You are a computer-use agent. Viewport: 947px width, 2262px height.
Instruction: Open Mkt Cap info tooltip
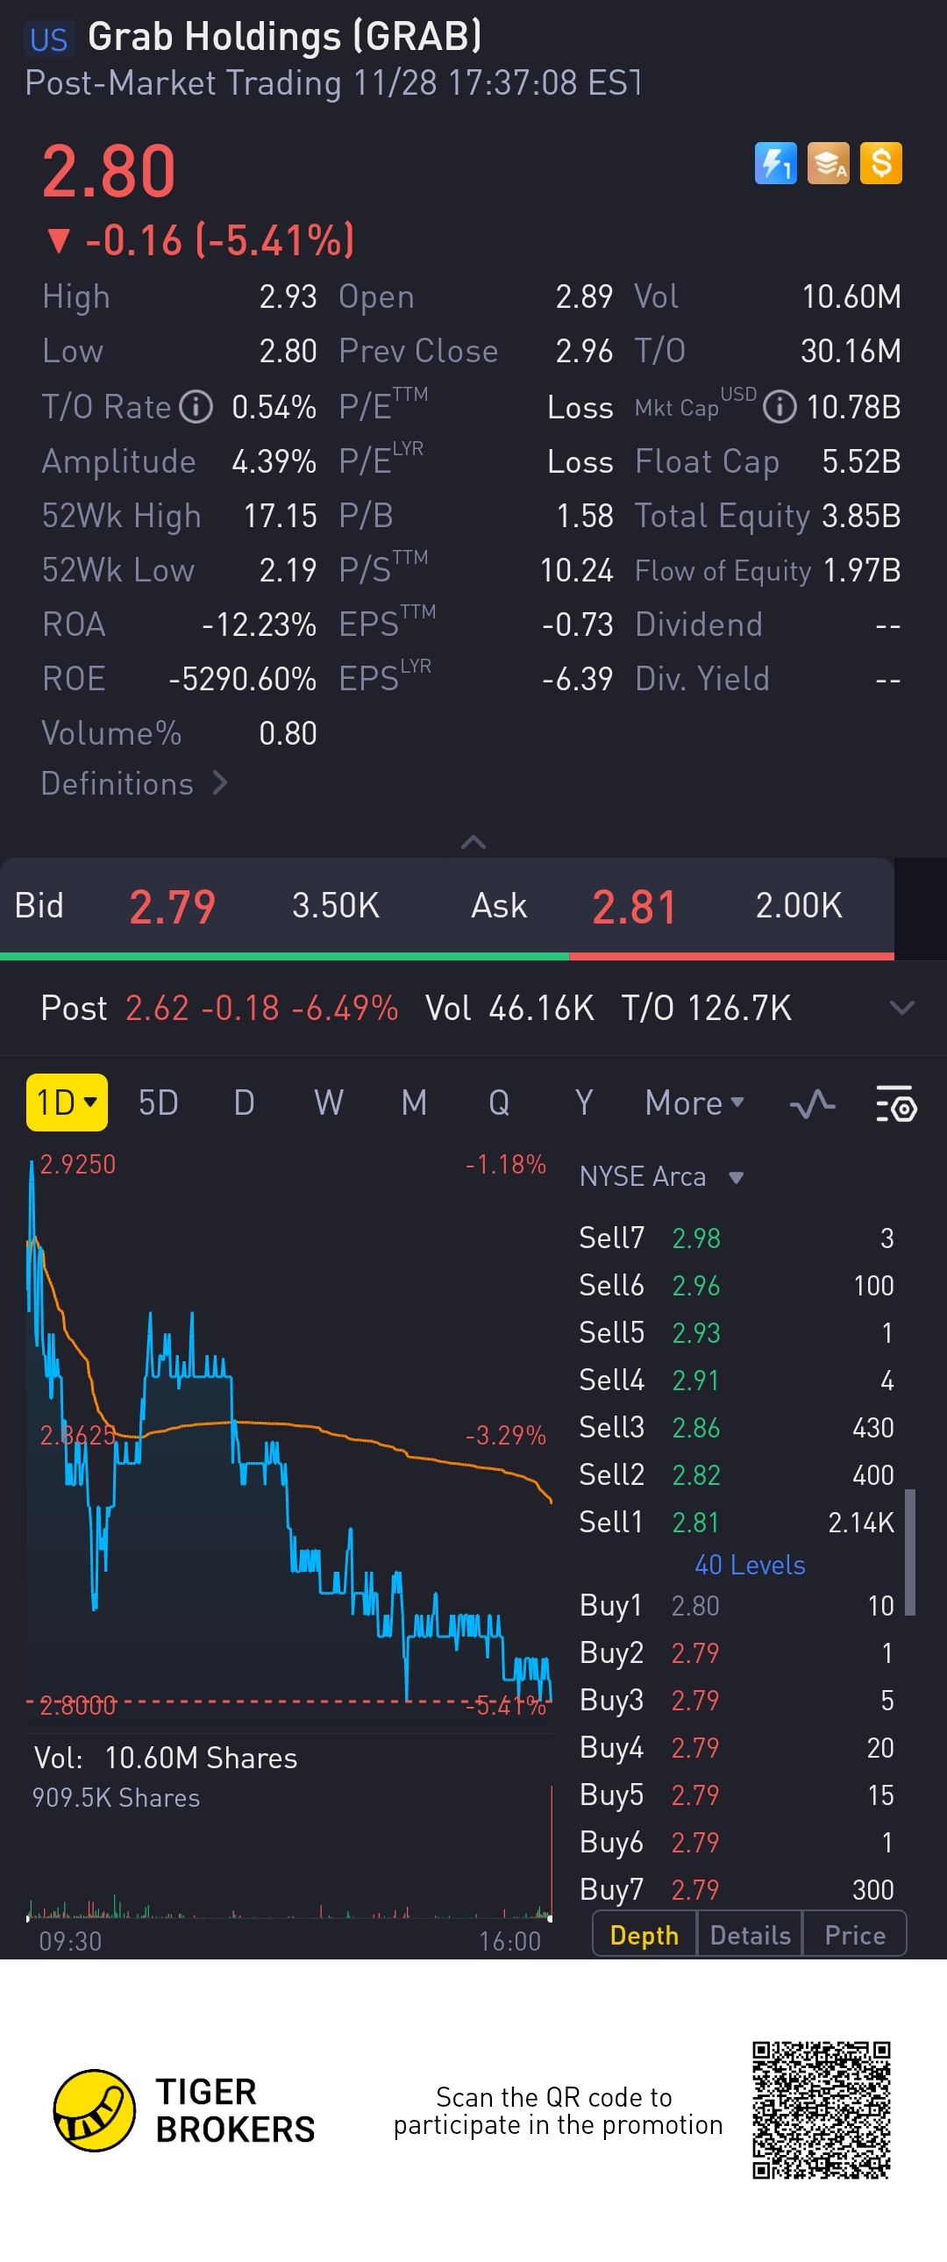780,408
